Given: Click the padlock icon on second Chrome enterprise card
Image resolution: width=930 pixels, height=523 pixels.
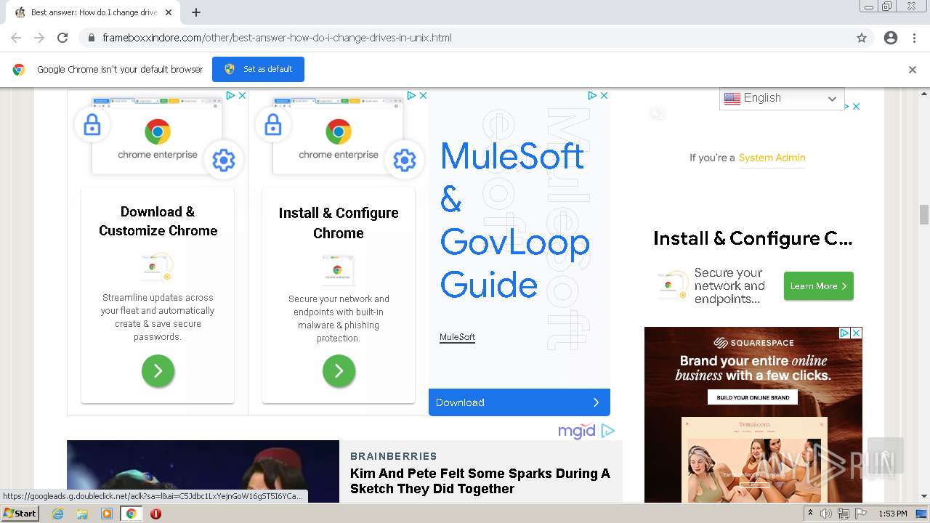Looking at the screenshot, I should tap(273, 126).
